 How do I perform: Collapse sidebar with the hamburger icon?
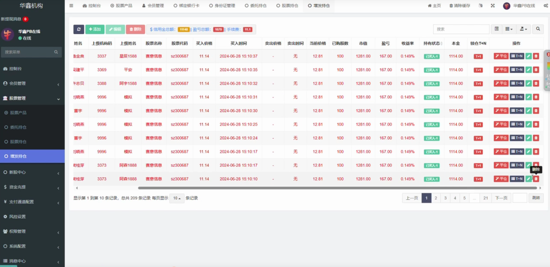click(71, 6)
